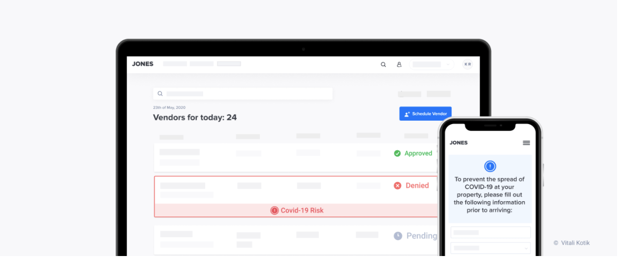Click the red Denied cross icon

[397, 186]
